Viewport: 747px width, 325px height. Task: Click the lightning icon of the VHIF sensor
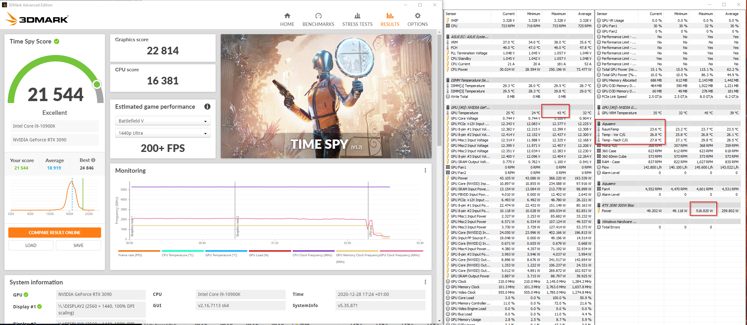448,20
